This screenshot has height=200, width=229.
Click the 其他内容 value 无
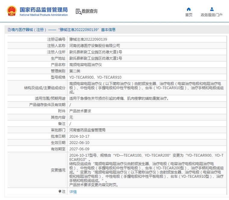[71, 117]
